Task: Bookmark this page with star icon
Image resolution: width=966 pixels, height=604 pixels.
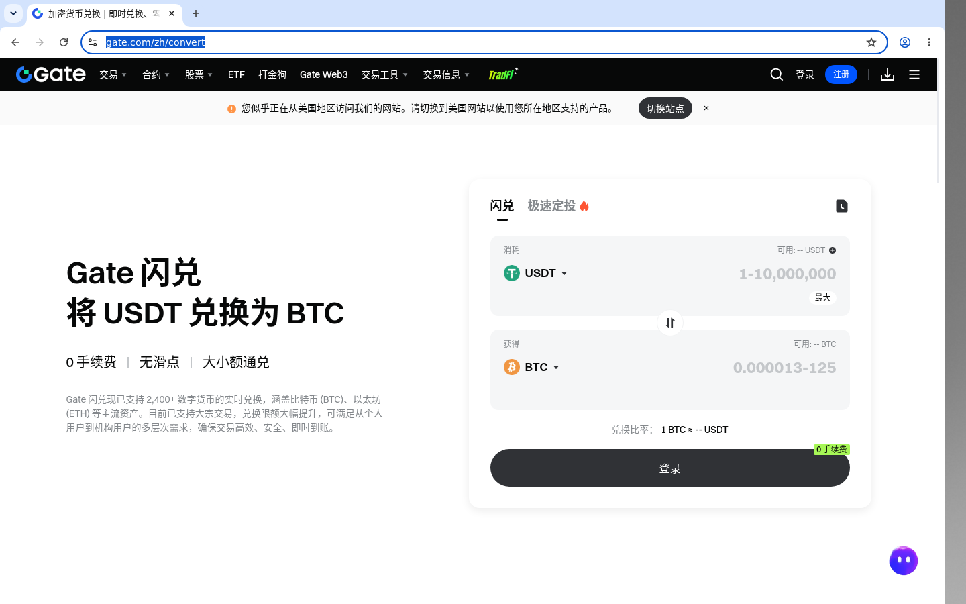Action: (871, 42)
